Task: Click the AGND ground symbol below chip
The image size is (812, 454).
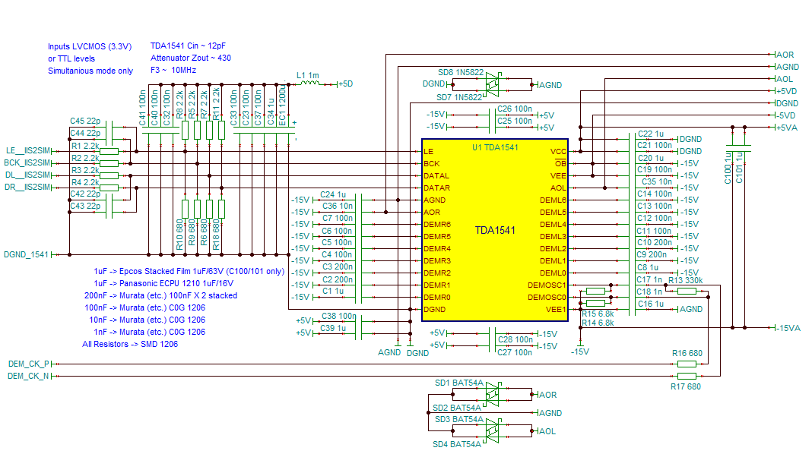Action: 398,344
